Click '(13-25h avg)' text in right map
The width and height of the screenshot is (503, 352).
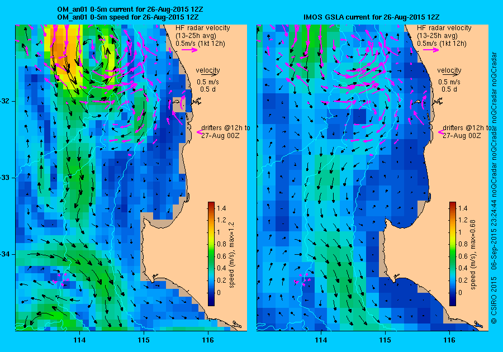tap(438, 36)
